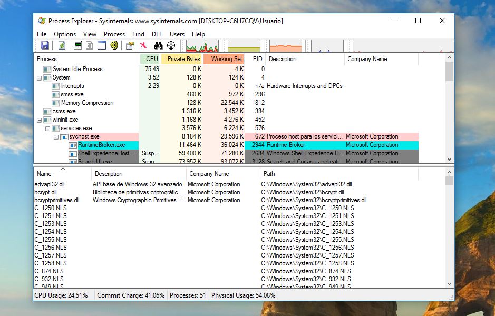Viewport: 495px width, 316px height.
Task: Open the Process menu
Action: (114, 34)
